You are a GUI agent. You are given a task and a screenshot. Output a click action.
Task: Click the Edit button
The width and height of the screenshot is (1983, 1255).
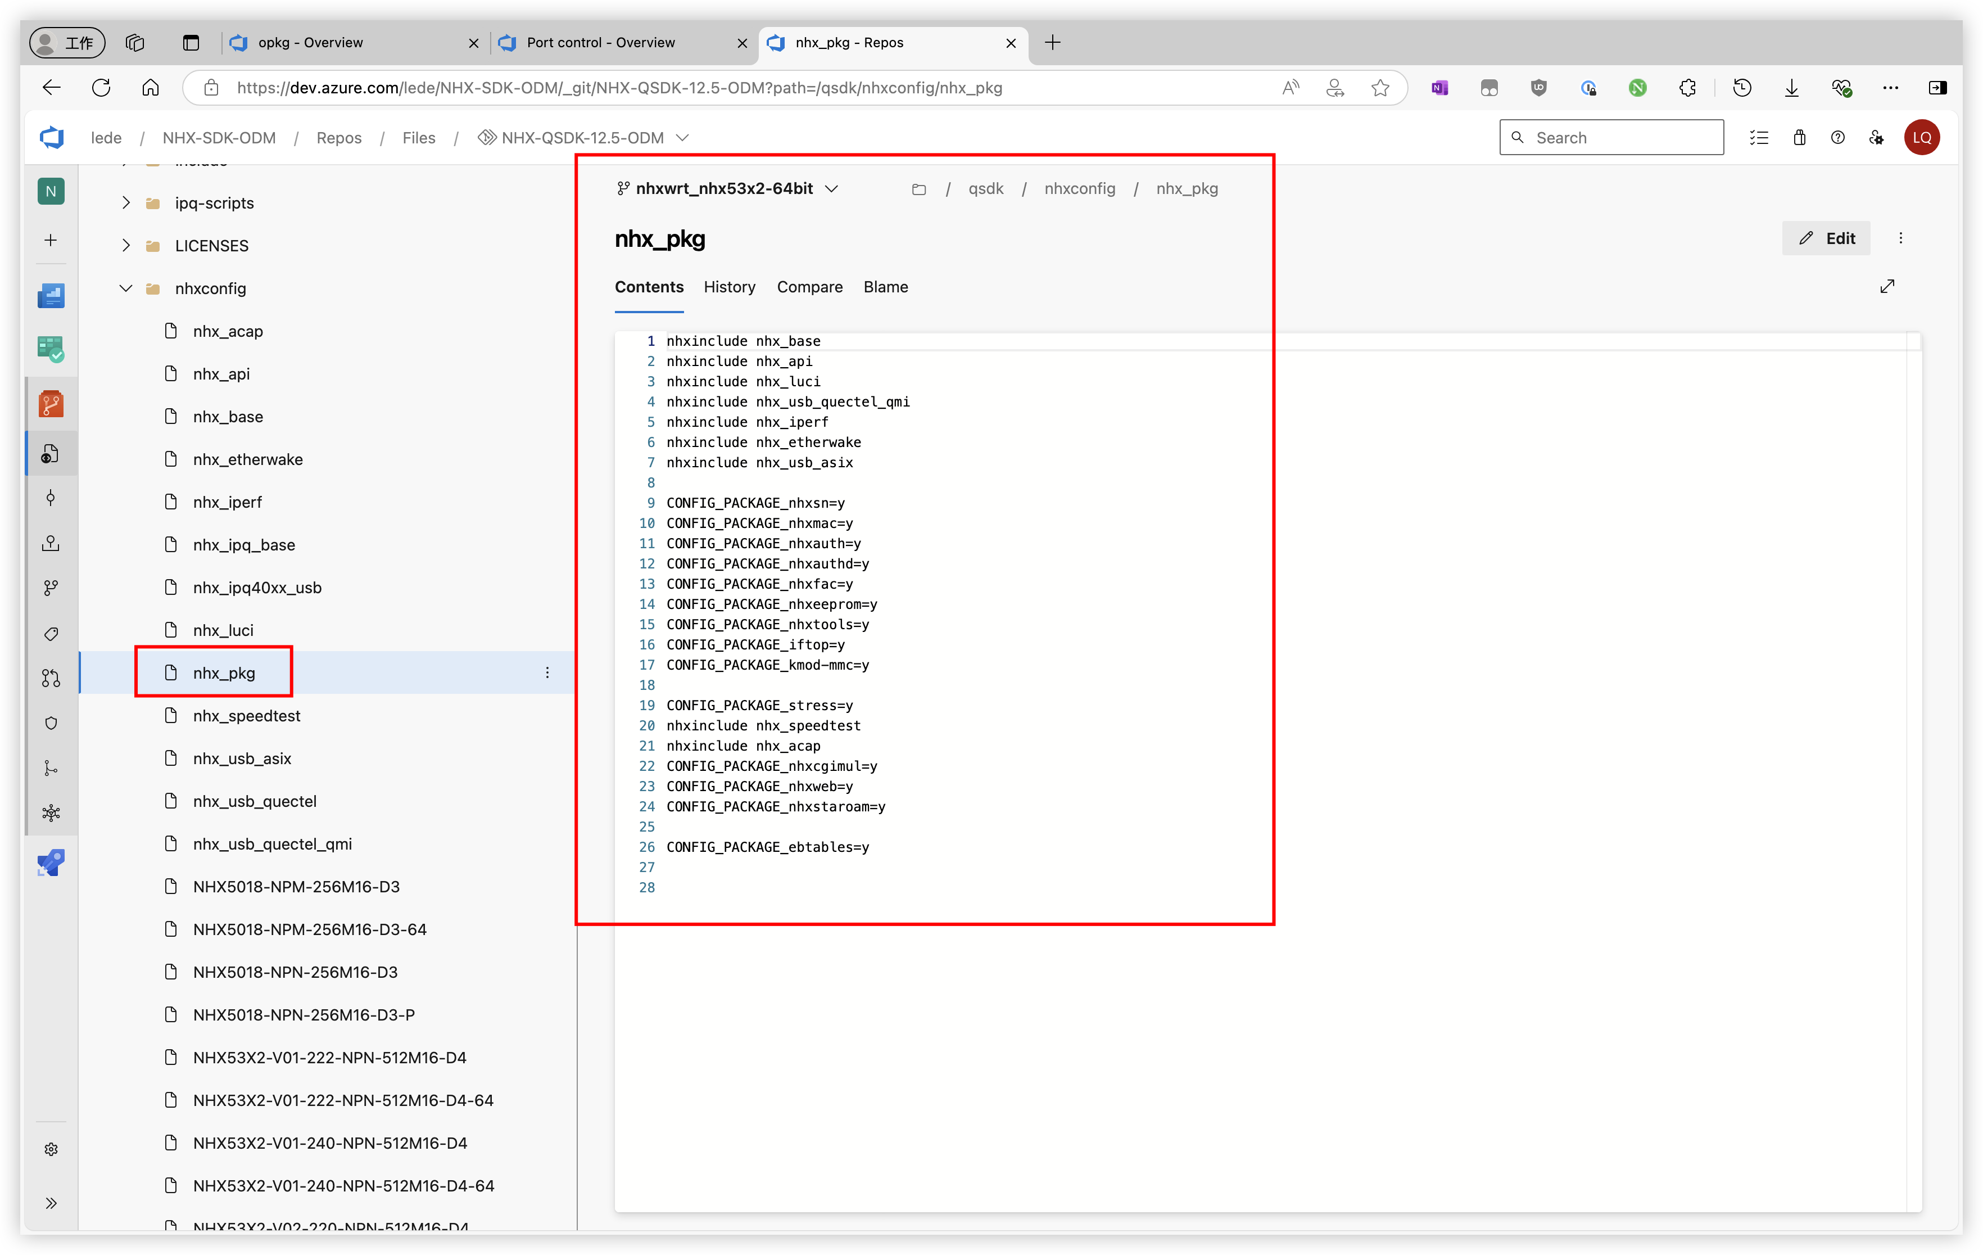(x=1826, y=238)
